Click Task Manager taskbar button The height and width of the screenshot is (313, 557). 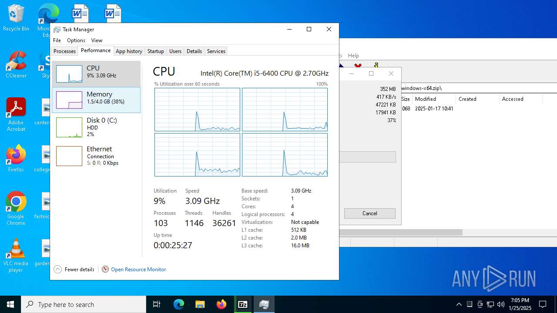[x=264, y=304]
